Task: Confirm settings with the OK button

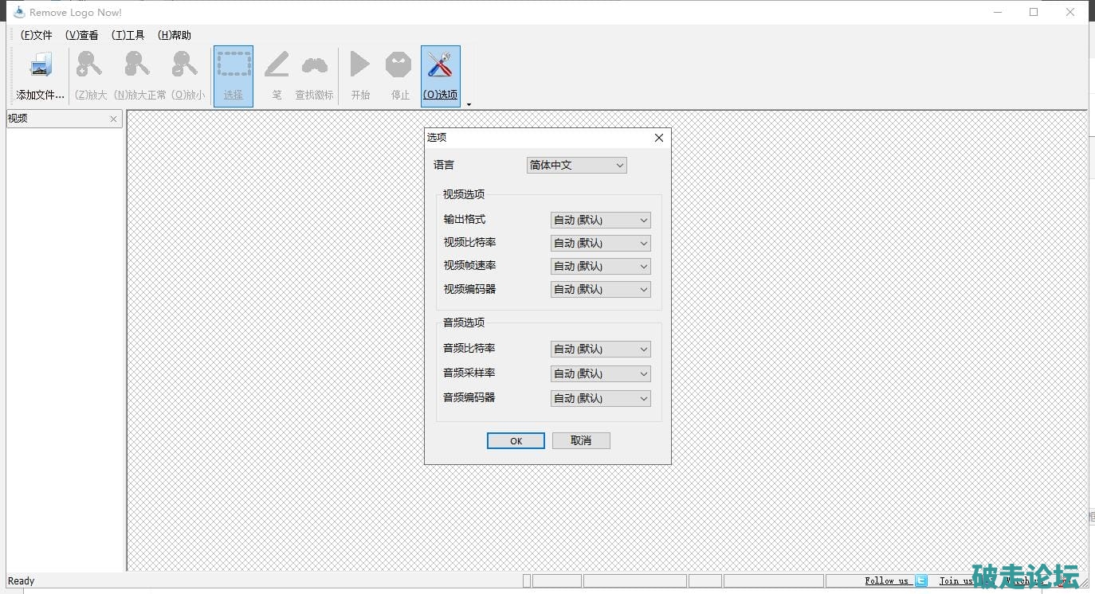Action: tap(516, 440)
